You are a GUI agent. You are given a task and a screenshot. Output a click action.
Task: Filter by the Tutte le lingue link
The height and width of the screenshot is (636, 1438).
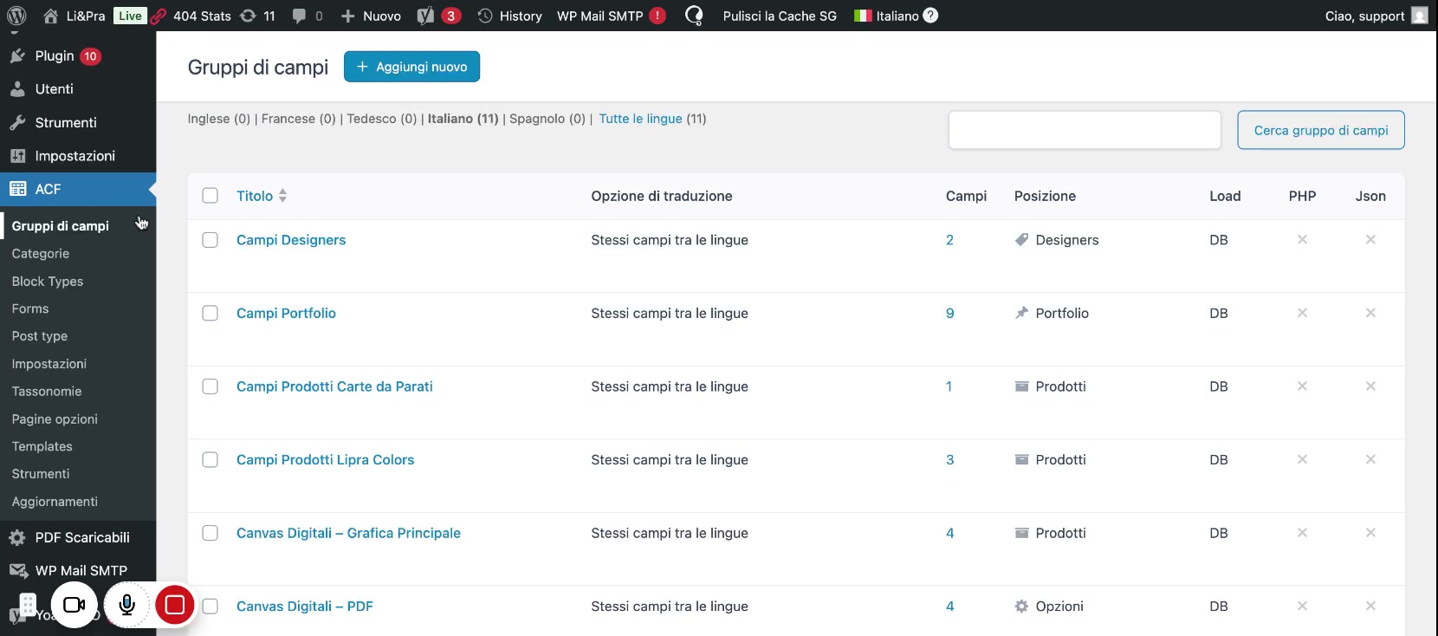coord(640,119)
